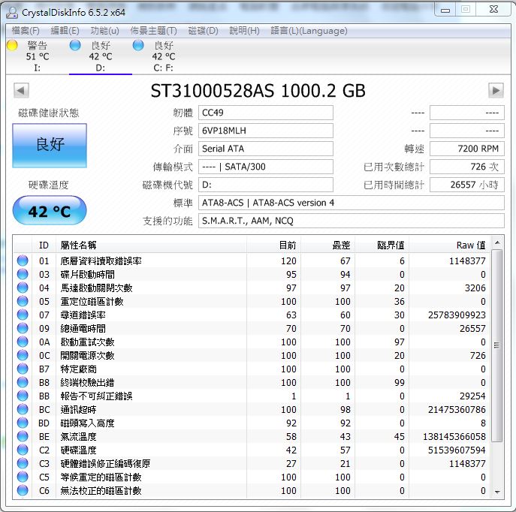The width and height of the screenshot is (516, 512).
Task: Click status circle for attribute BD
Action: pyautogui.click(x=23, y=423)
